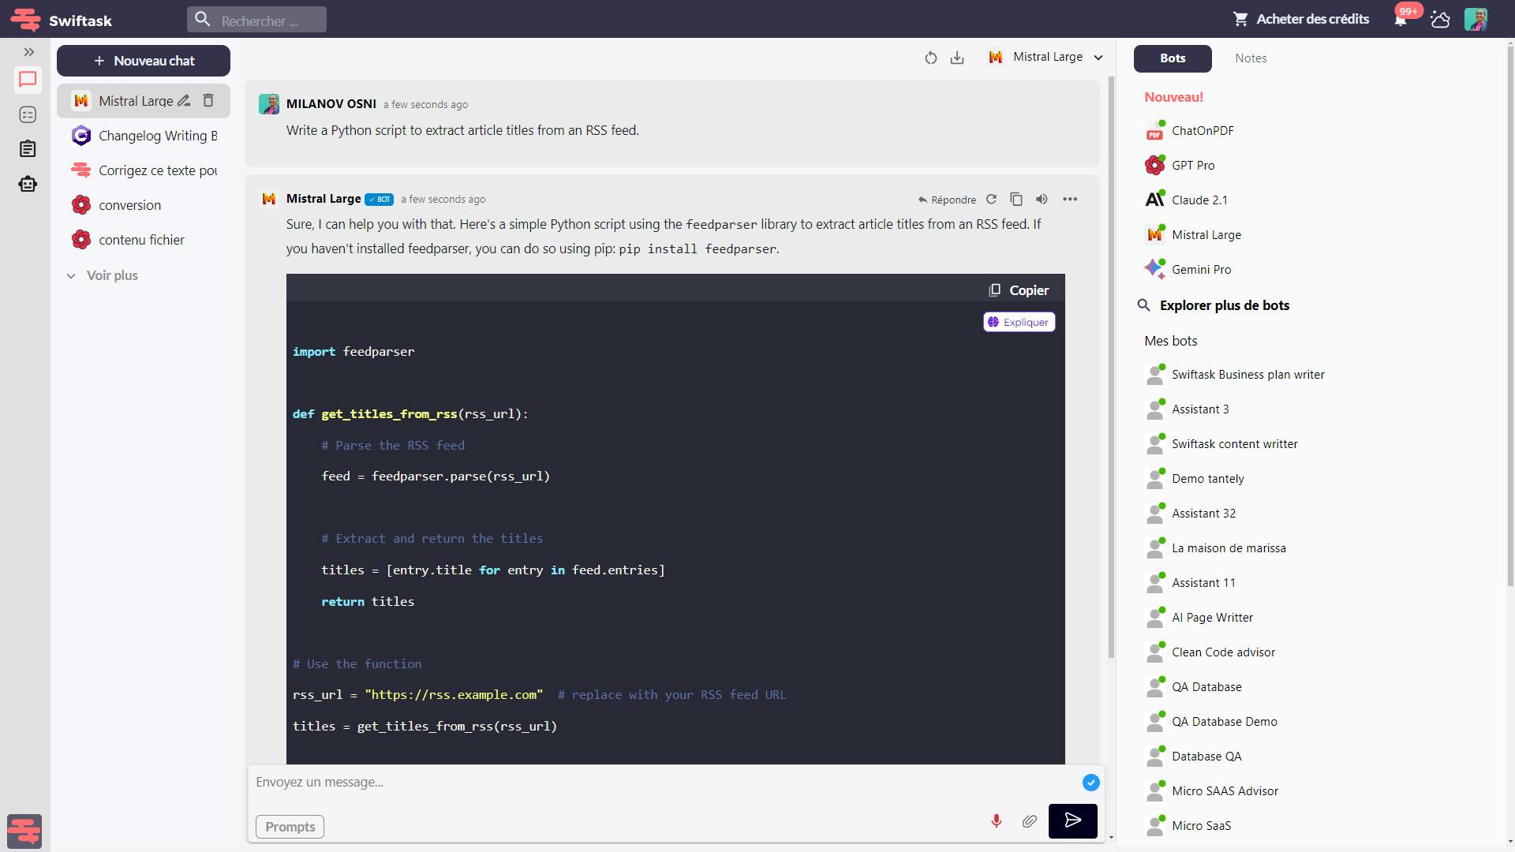1515x852 pixels.
Task: Click the Expliquer button on code block
Action: (1019, 322)
